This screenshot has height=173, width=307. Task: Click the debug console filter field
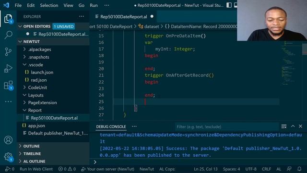226,127
